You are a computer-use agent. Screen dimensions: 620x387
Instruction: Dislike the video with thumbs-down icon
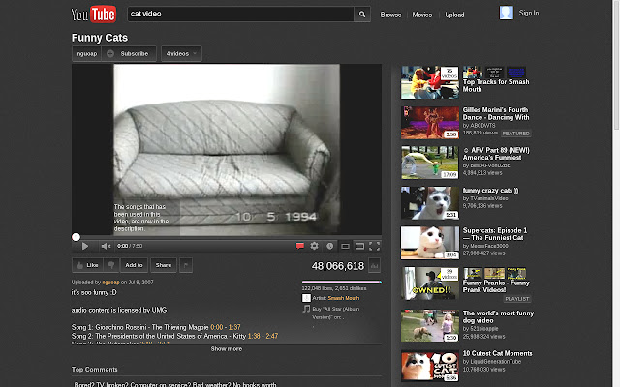click(110, 264)
